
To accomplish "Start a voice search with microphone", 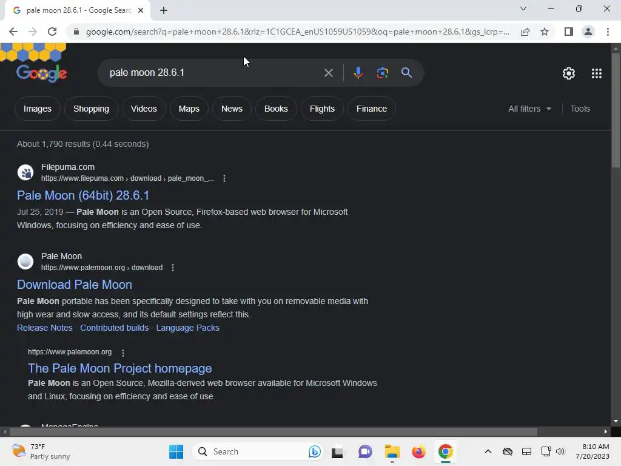I will 358,73.
